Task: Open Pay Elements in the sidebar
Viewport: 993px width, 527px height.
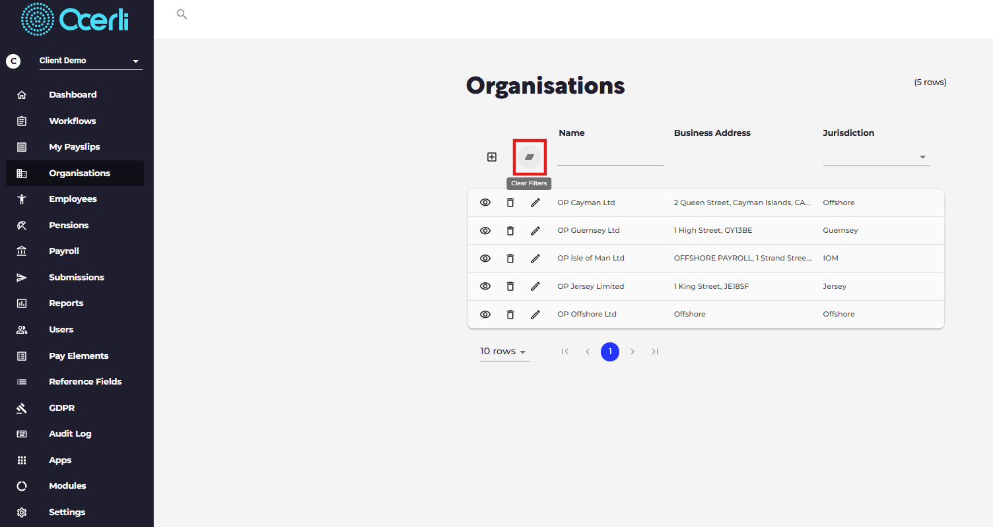Action: [x=75, y=356]
